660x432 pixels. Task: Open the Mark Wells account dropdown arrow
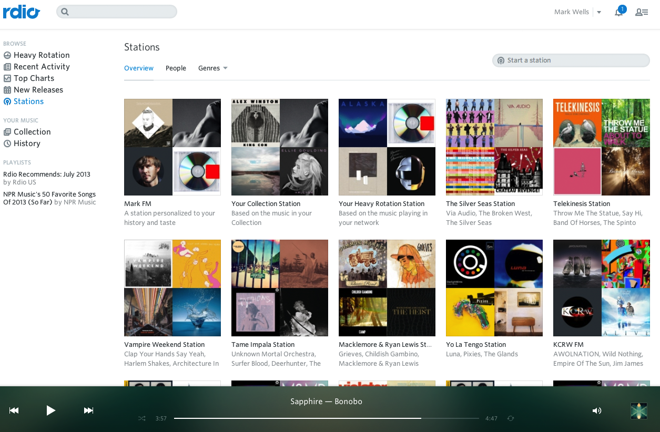[x=599, y=12]
